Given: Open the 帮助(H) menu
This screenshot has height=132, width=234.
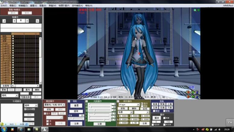Looking at the screenshot, I should pyautogui.click(x=89, y=6).
